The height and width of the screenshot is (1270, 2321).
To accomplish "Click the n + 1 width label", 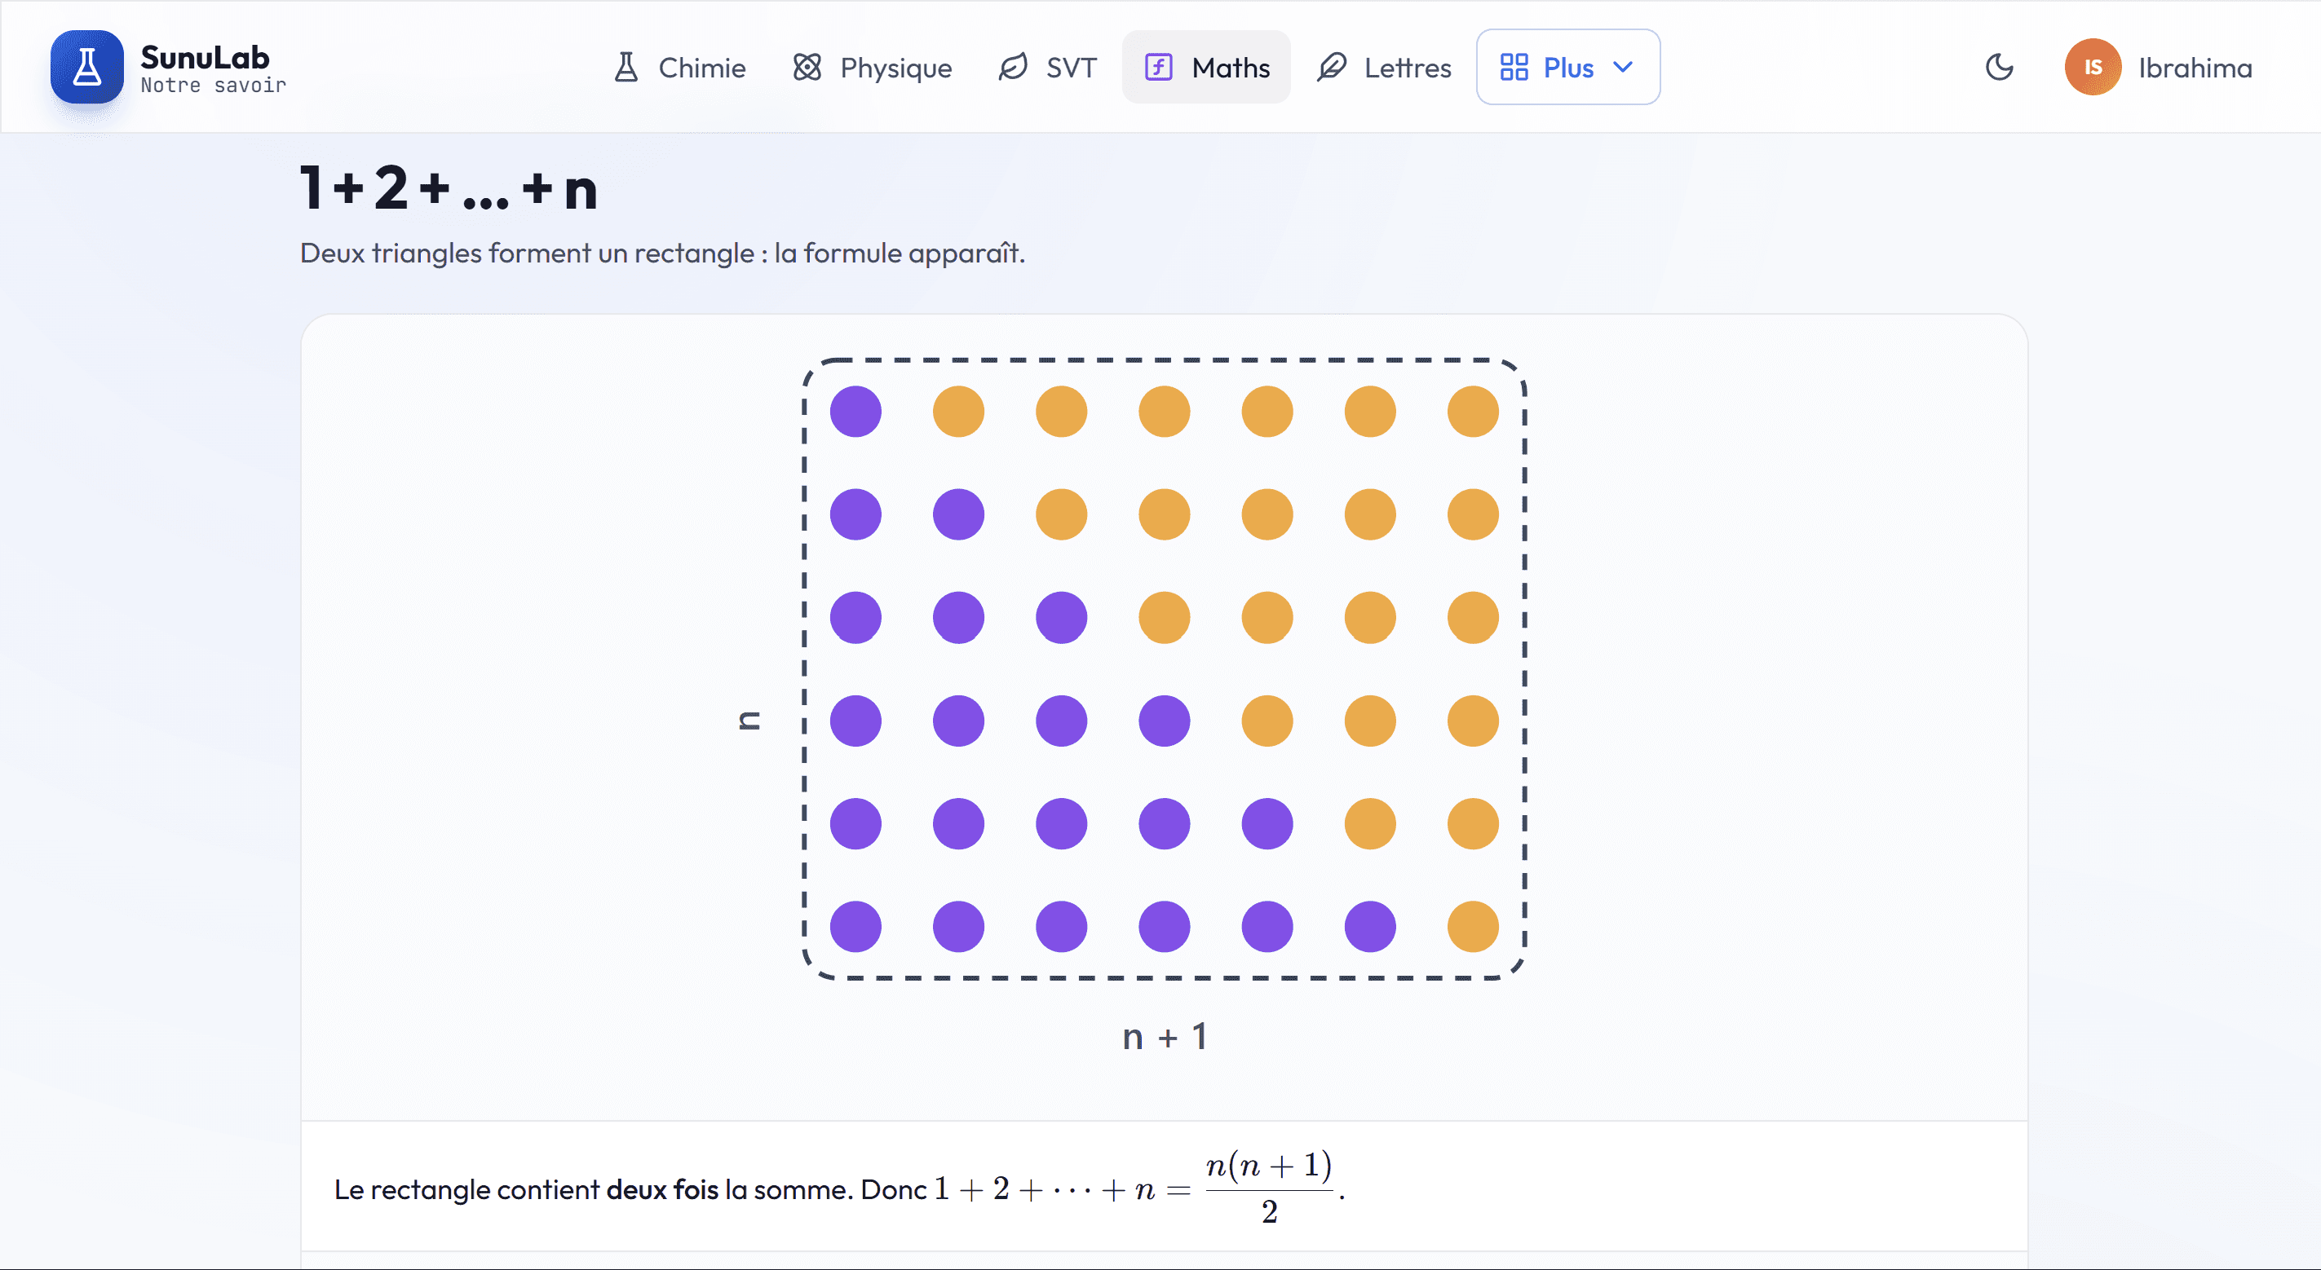I will [1164, 1038].
